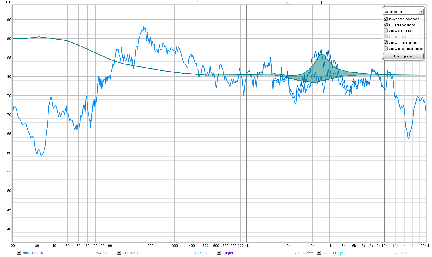Viewport: 432px width, 257px height.
Task: Click the Filters+Target label
Action: point(334,253)
